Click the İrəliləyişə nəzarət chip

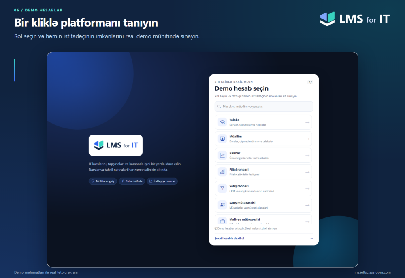coord(162,181)
